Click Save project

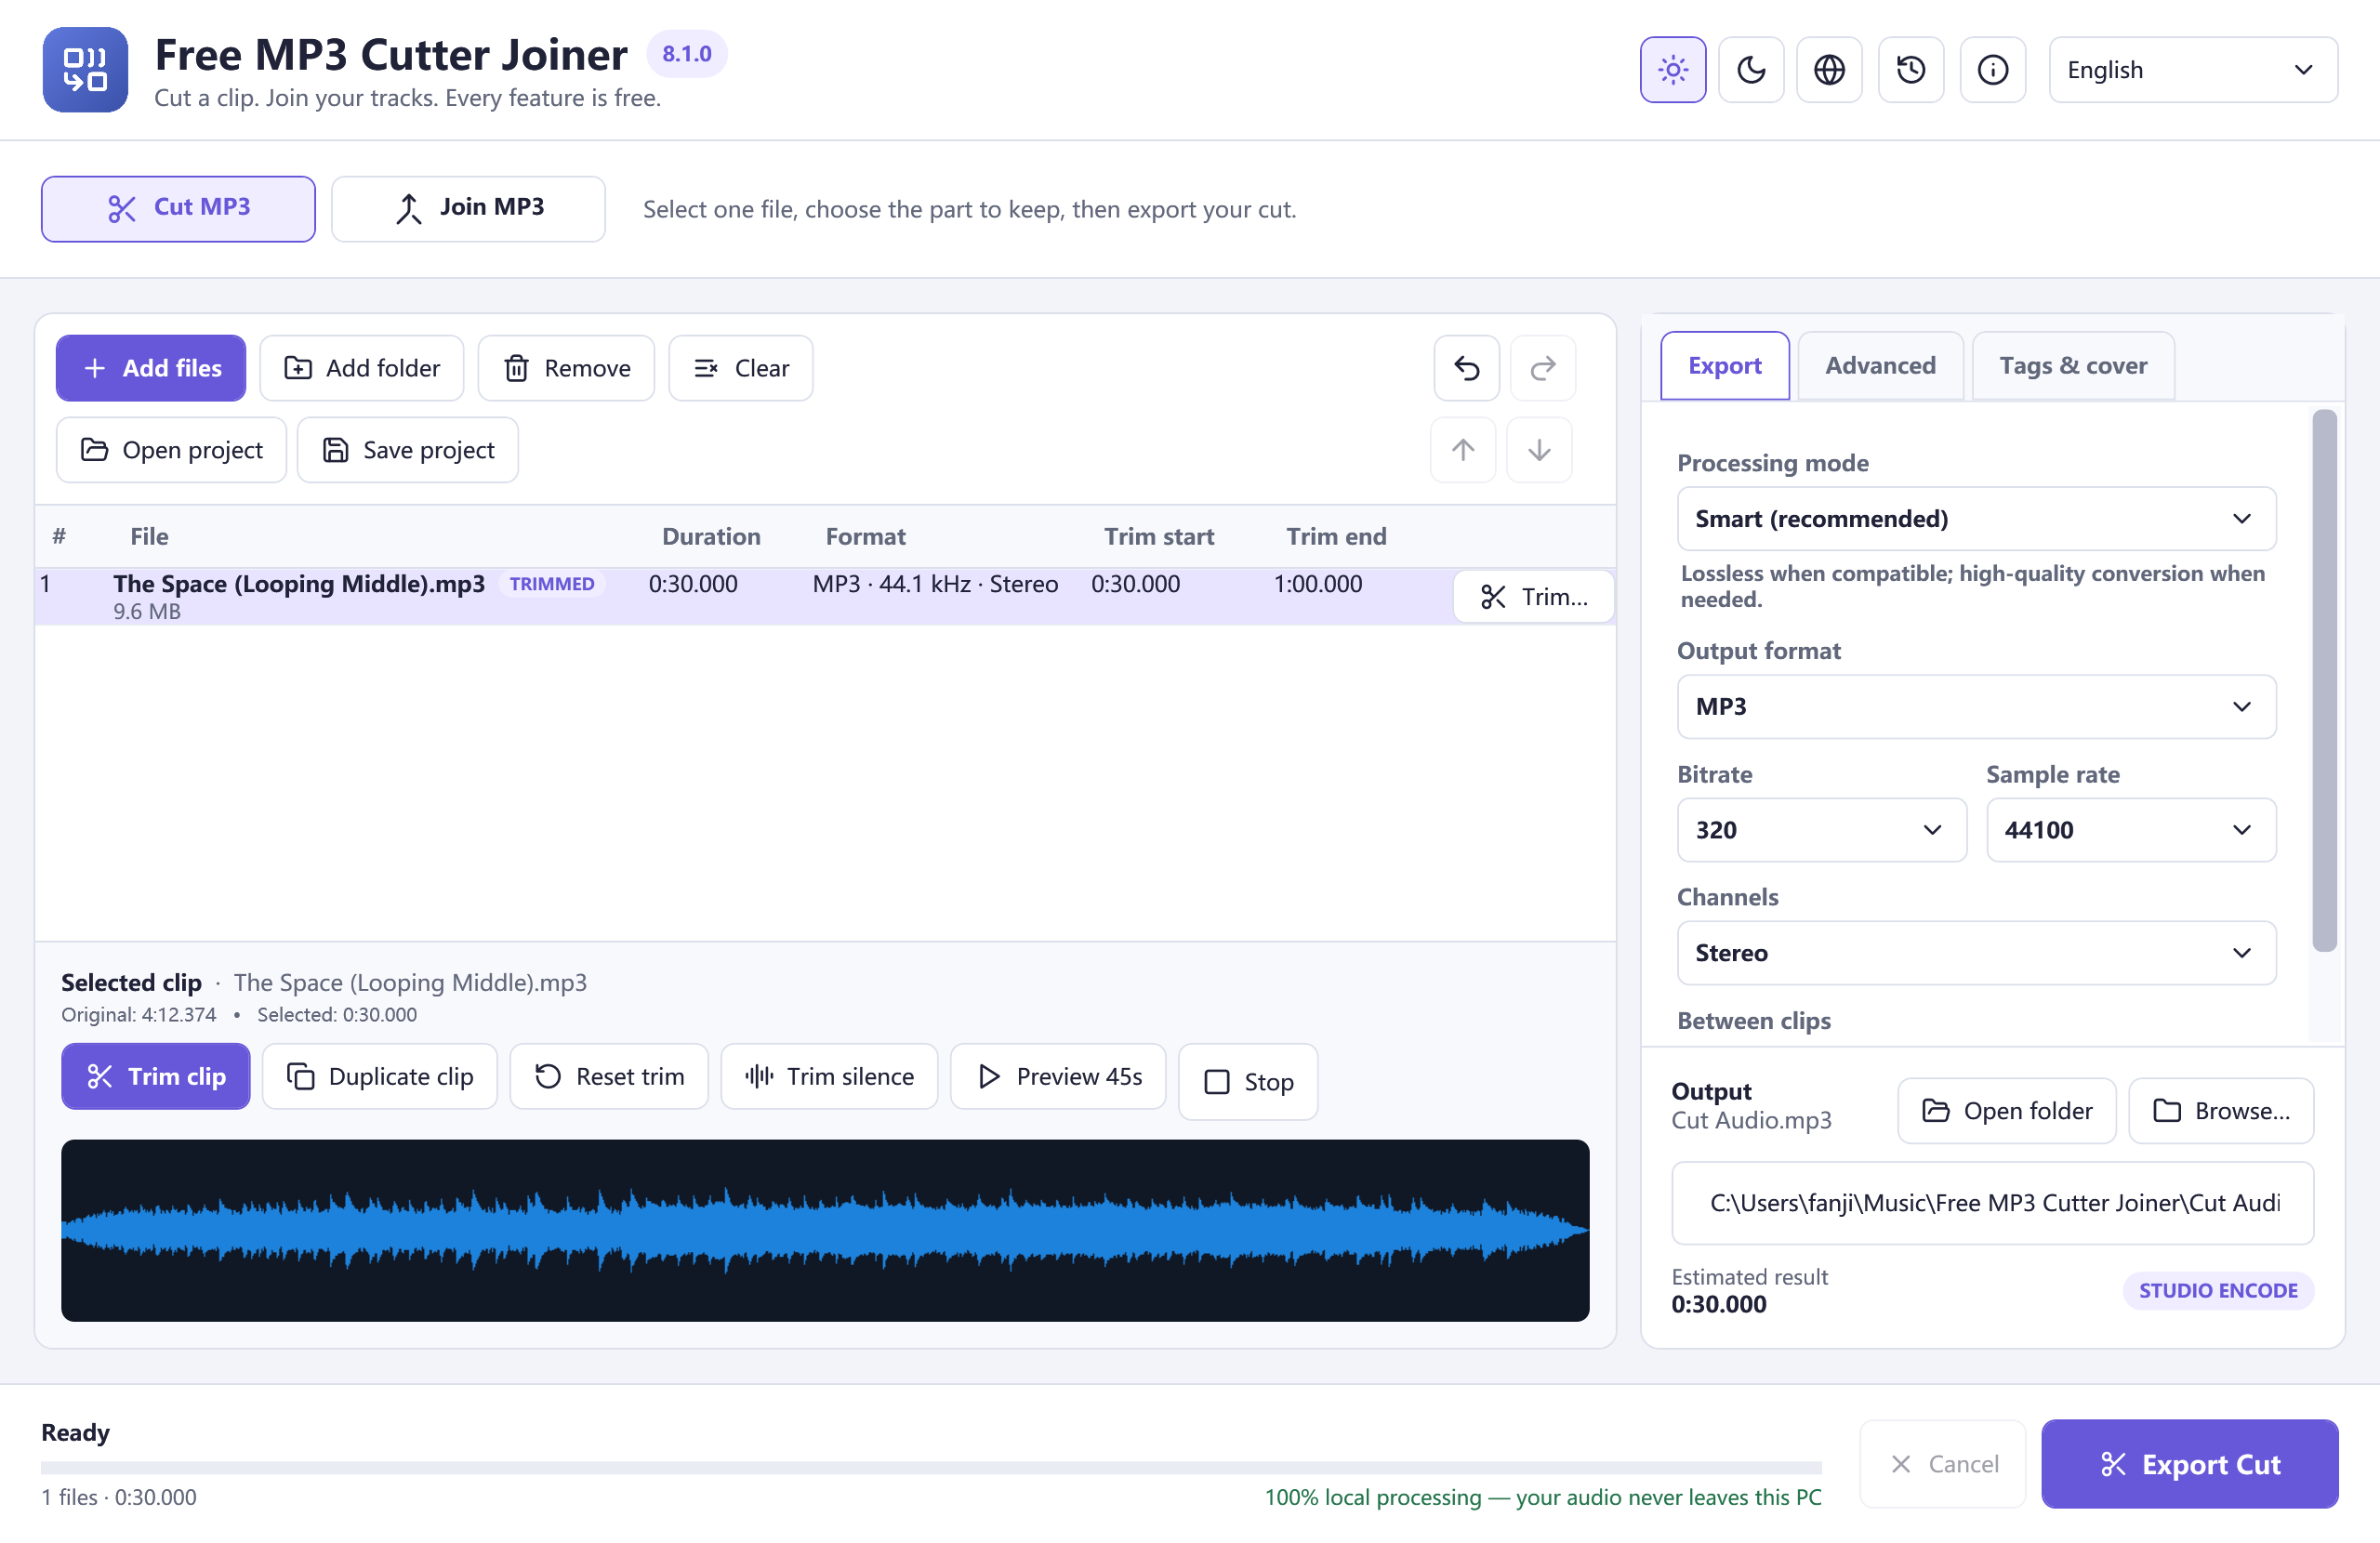click(x=408, y=450)
